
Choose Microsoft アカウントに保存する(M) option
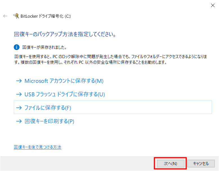pyautogui.click(x=64, y=81)
